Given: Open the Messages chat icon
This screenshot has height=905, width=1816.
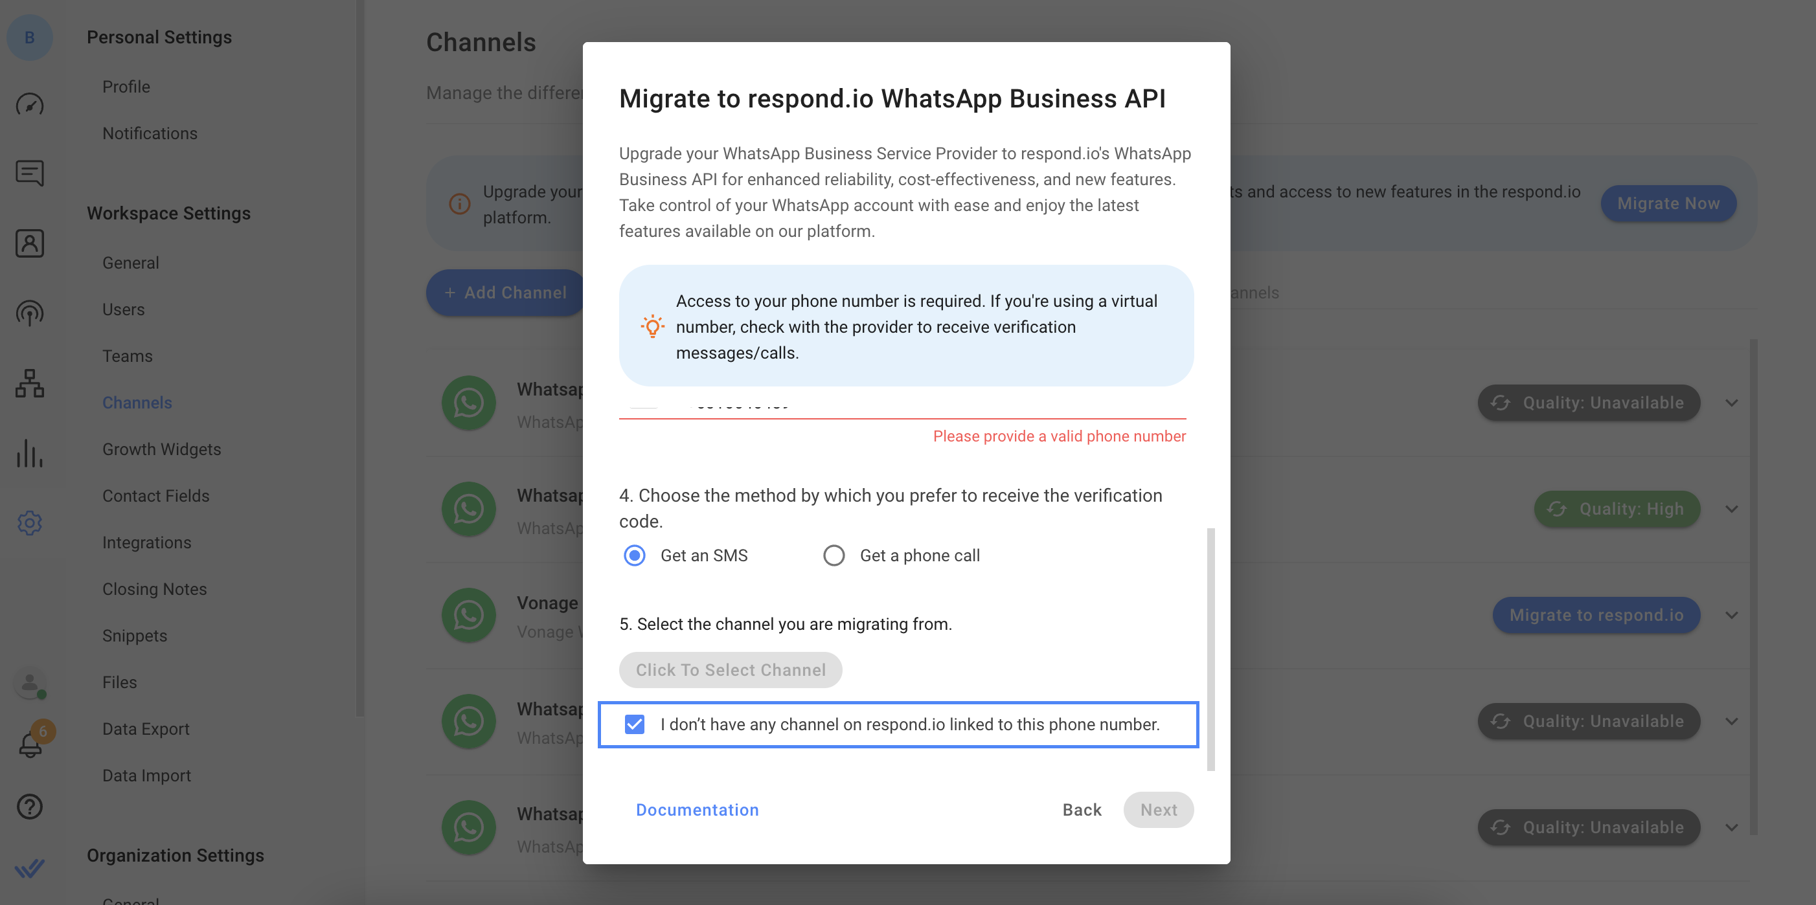Looking at the screenshot, I should click(x=30, y=173).
